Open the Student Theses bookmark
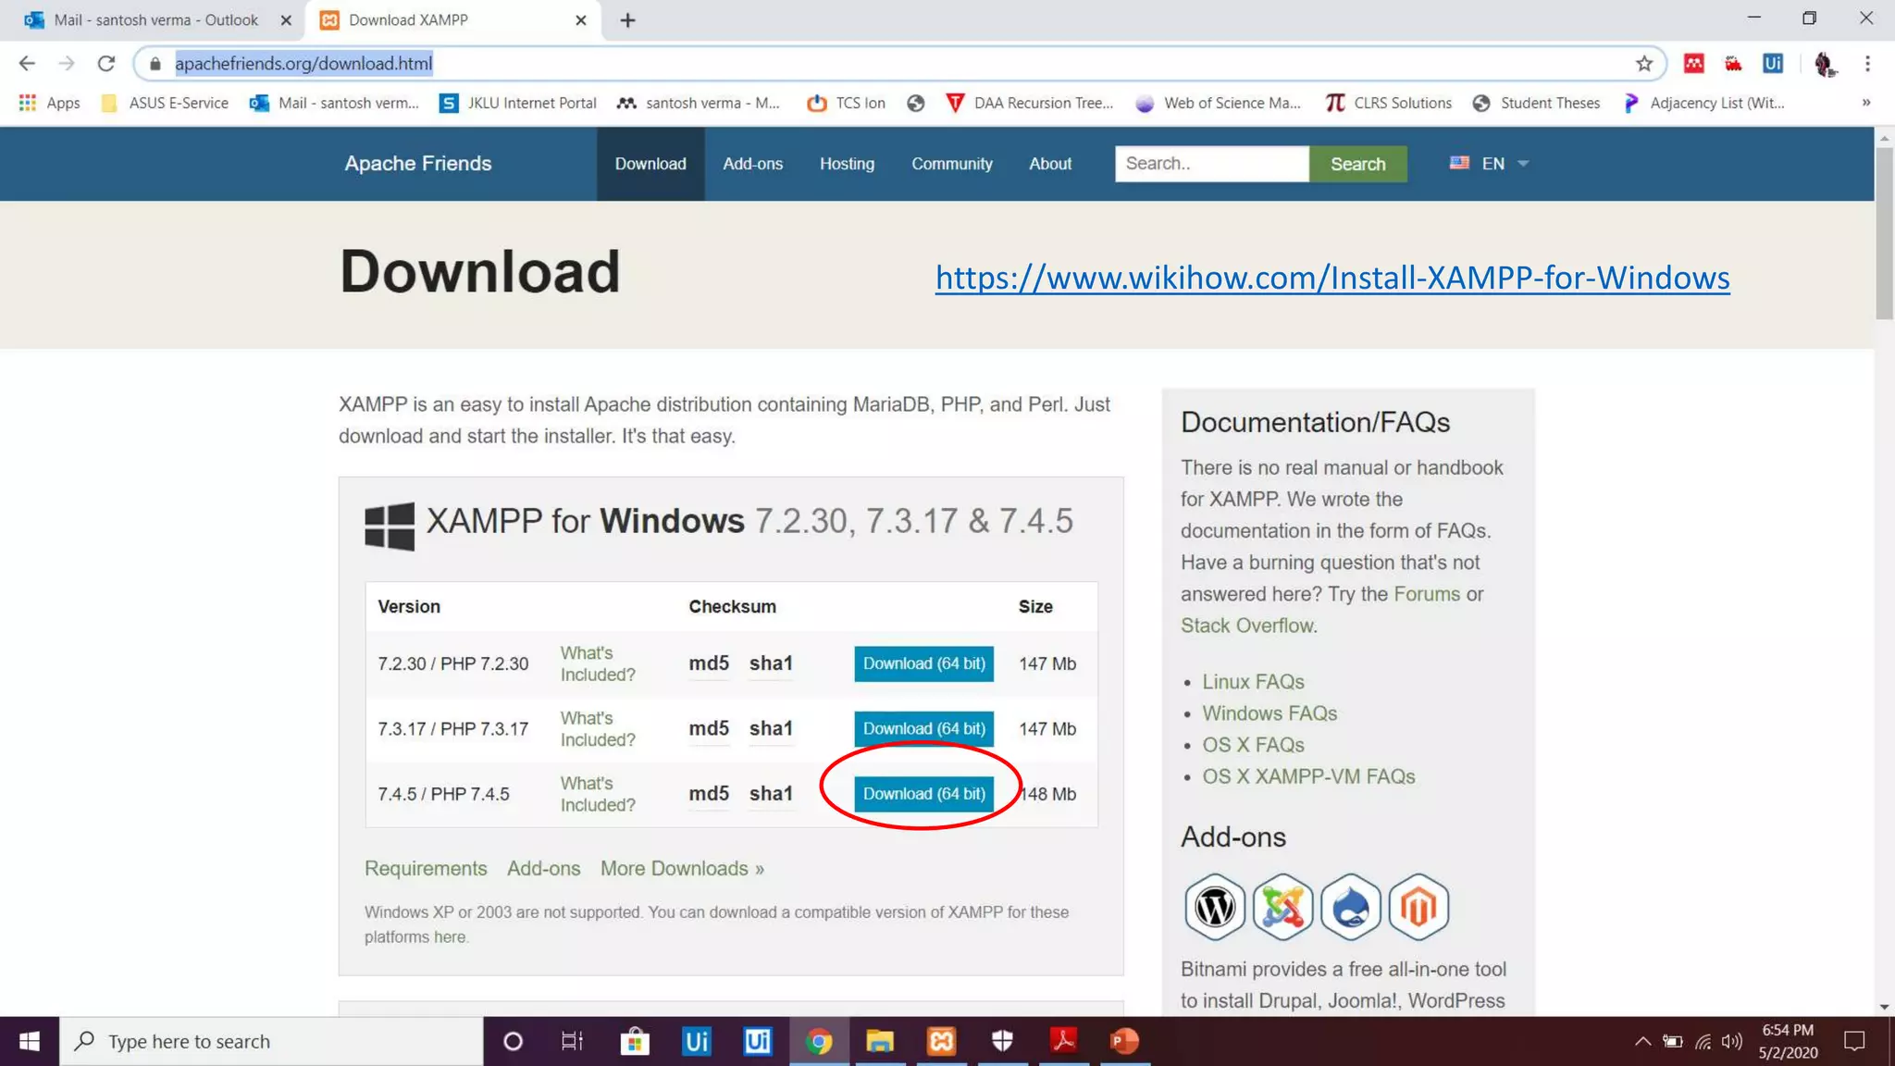Image resolution: width=1895 pixels, height=1066 pixels. (x=1536, y=103)
